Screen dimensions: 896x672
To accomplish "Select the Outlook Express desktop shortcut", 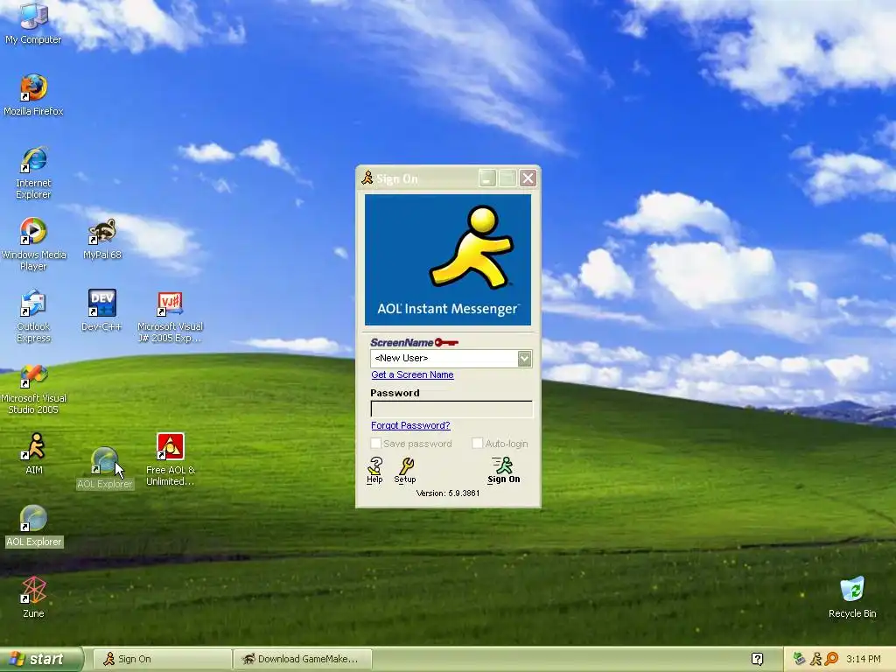I will coord(33,316).
